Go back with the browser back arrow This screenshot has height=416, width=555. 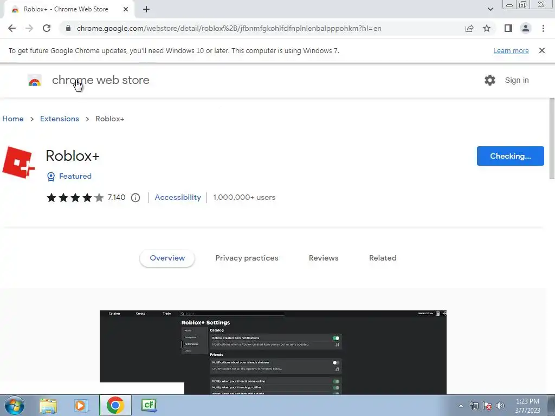pos(12,28)
